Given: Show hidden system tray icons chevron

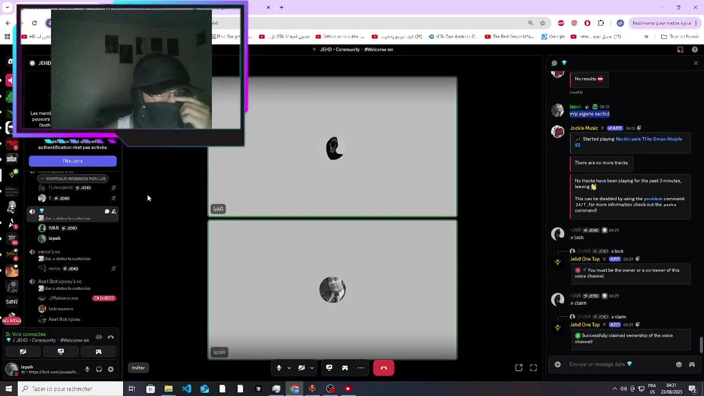Looking at the screenshot, I should click(615, 389).
